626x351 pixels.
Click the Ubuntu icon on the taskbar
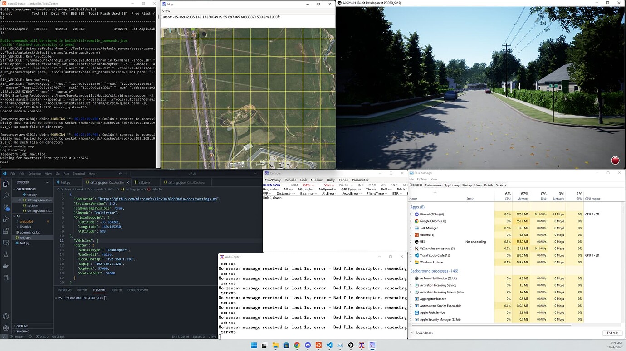pyautogui.click(x=319, y=345)
